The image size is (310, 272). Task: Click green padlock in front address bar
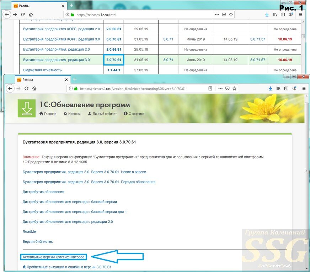pyautogui.click(x=76, y=89)
